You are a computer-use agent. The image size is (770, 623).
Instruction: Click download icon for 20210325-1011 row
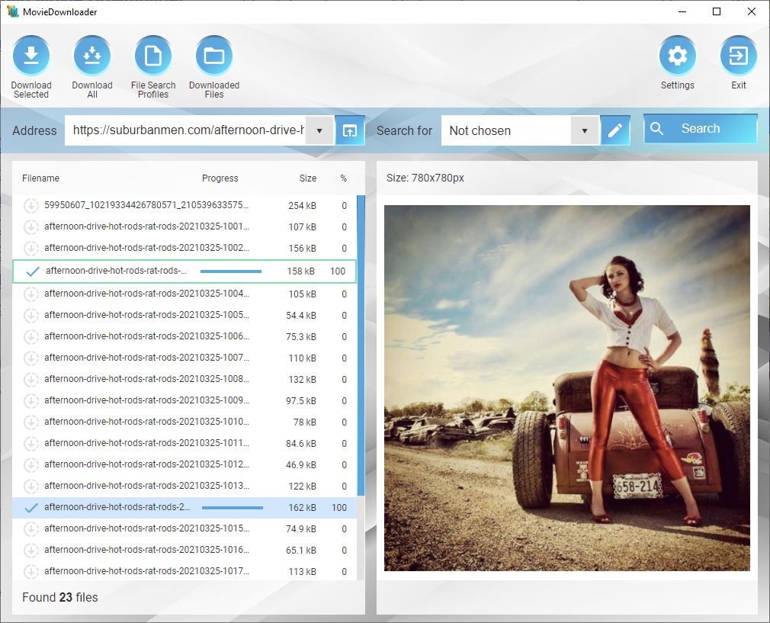click(x=31, y=444)
